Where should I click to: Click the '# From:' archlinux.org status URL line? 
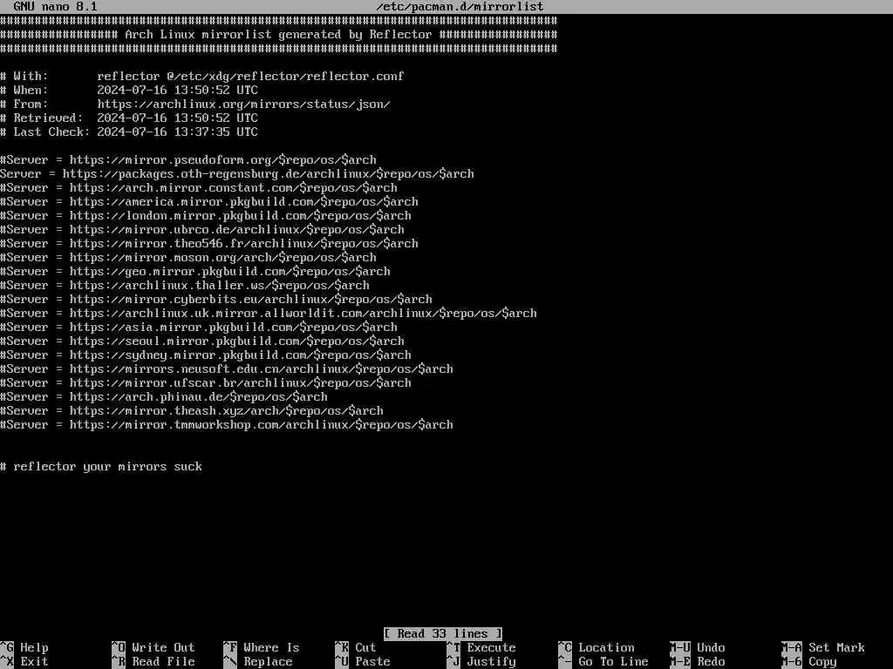coord(195,105)
